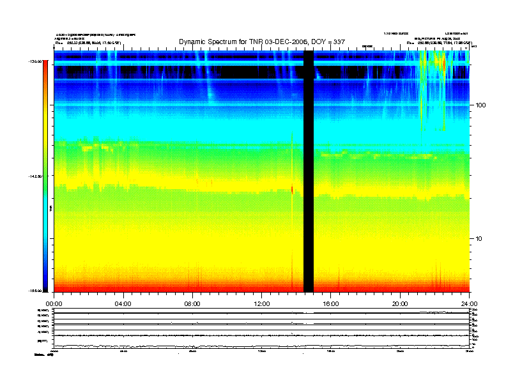Click the "16:00" time axis label
This screenshot has width=506, height=391.
331,304
